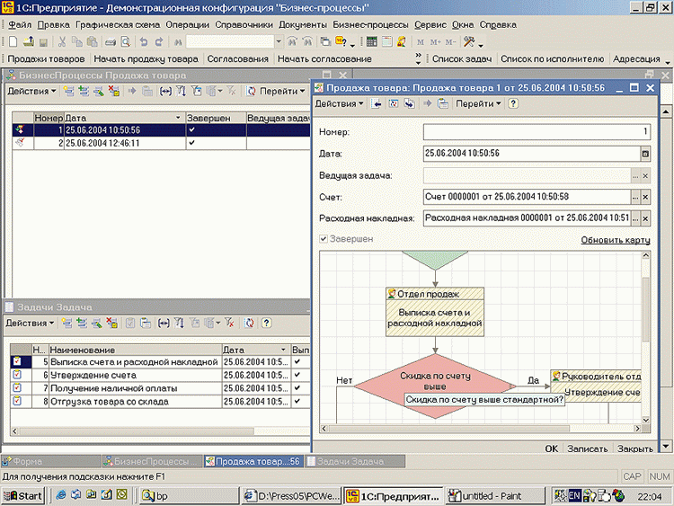Click the Paste clipboard icon

92,41
